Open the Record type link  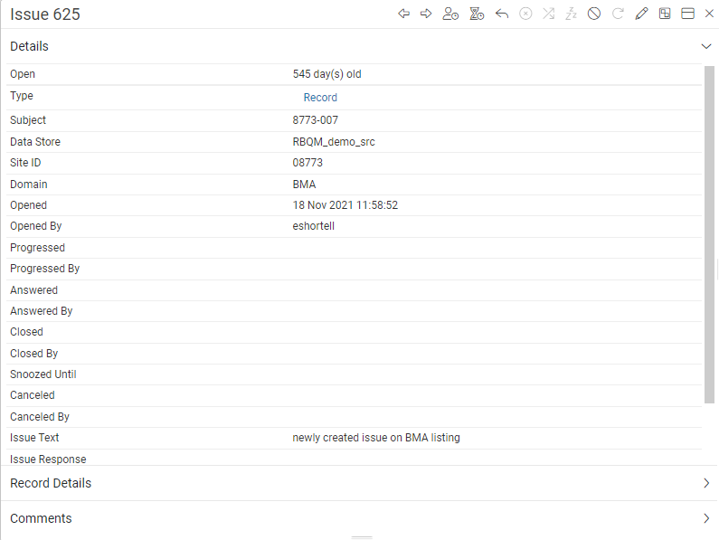(x=320, y=98)
